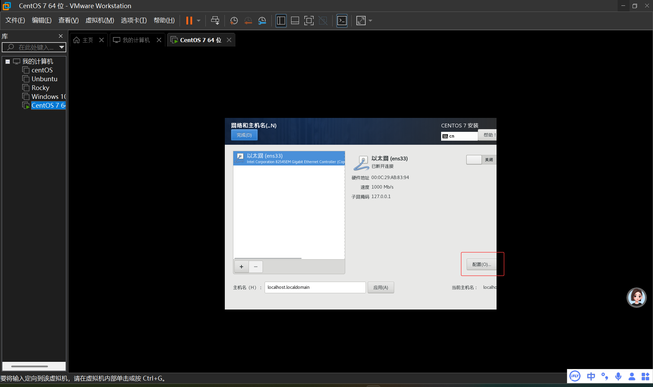This screenshot has height=387, width=653.
Task: Toggle the library sidebar view
Action: 281,21
